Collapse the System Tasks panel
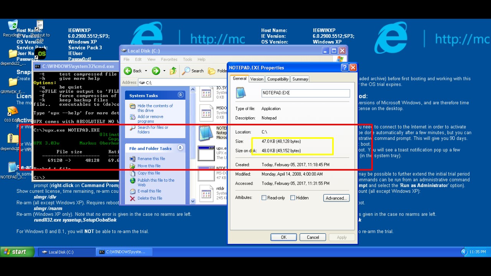 click(180, 95)
